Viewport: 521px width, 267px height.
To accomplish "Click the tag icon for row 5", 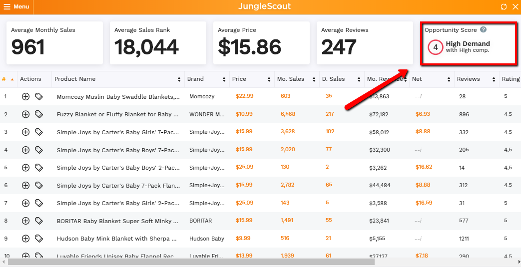I will point(39,168).
